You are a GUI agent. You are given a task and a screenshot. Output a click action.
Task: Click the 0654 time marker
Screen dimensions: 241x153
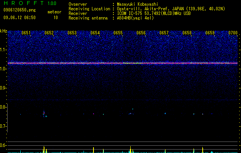click(x=95, y=33)
